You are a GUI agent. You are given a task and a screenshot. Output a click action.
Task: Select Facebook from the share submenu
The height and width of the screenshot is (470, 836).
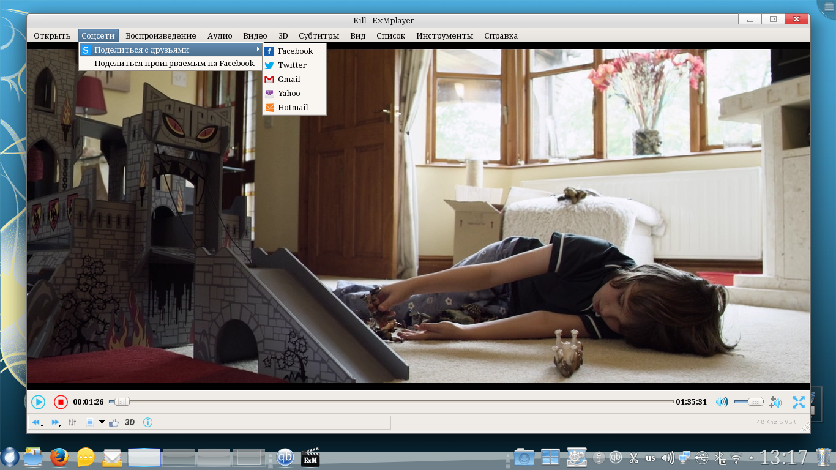[x=295, y=51]
